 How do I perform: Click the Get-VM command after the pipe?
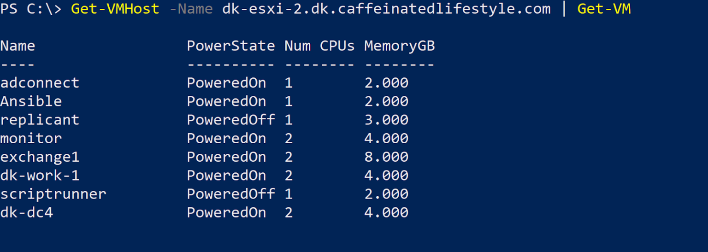coord(604,8)
